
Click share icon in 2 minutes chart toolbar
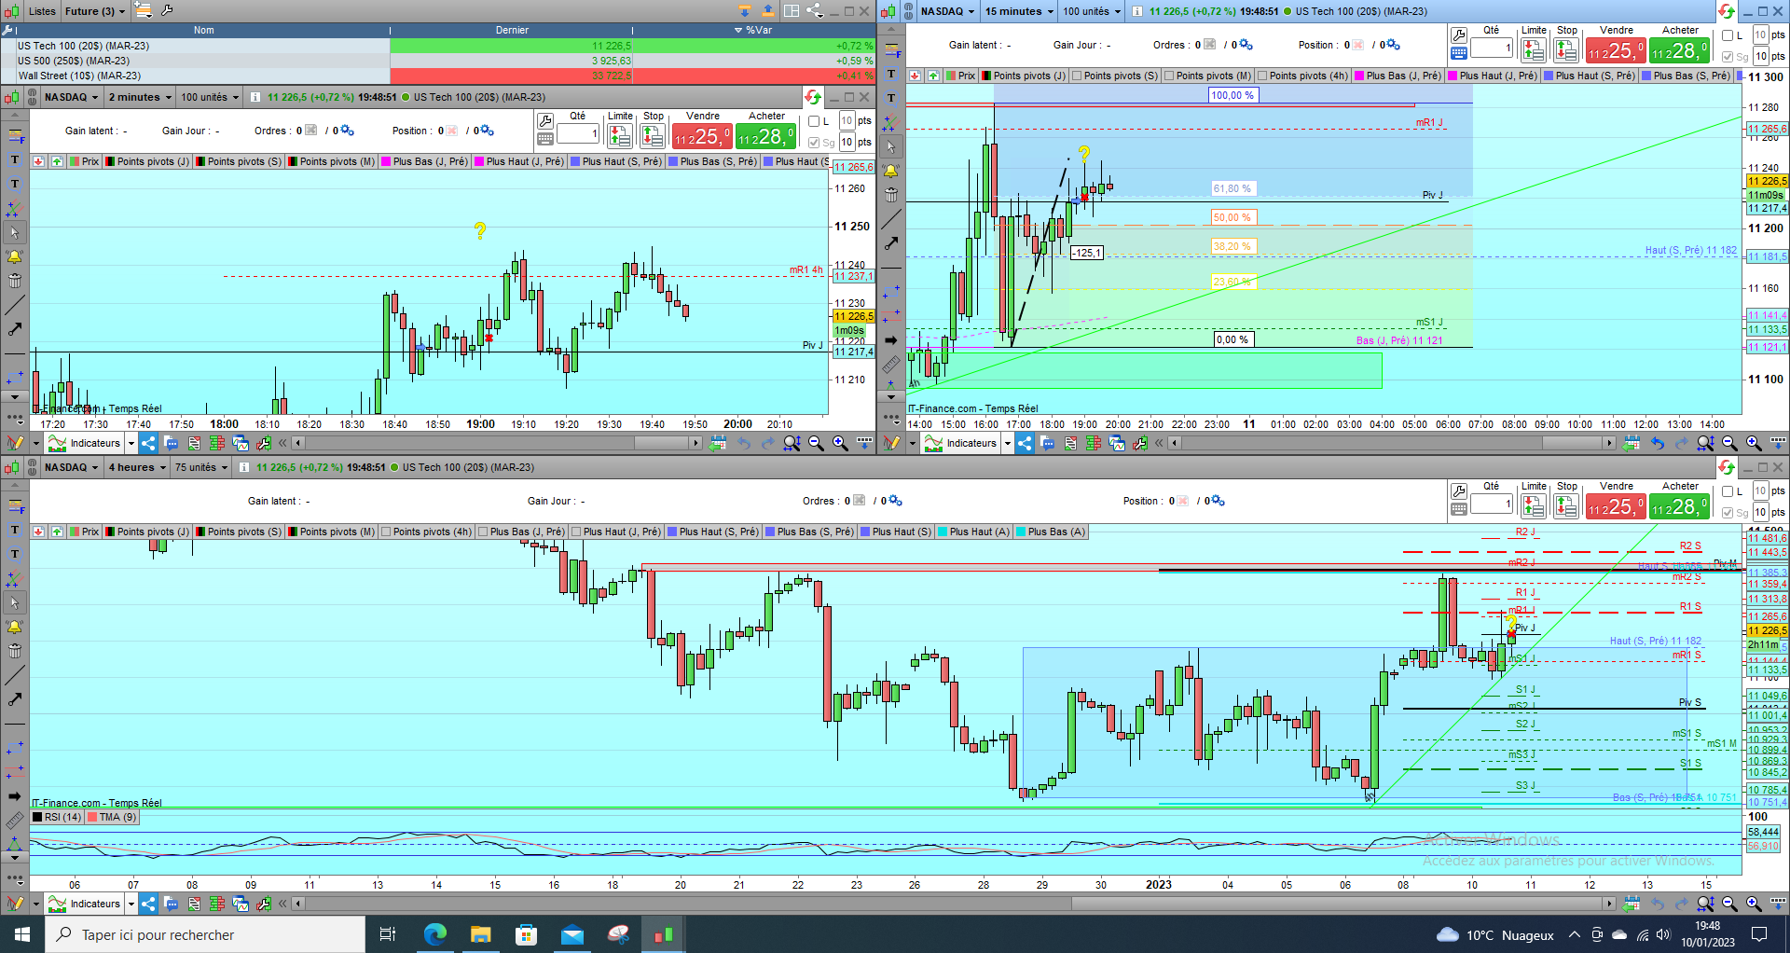pyautogui.click(x=148, y=443)
